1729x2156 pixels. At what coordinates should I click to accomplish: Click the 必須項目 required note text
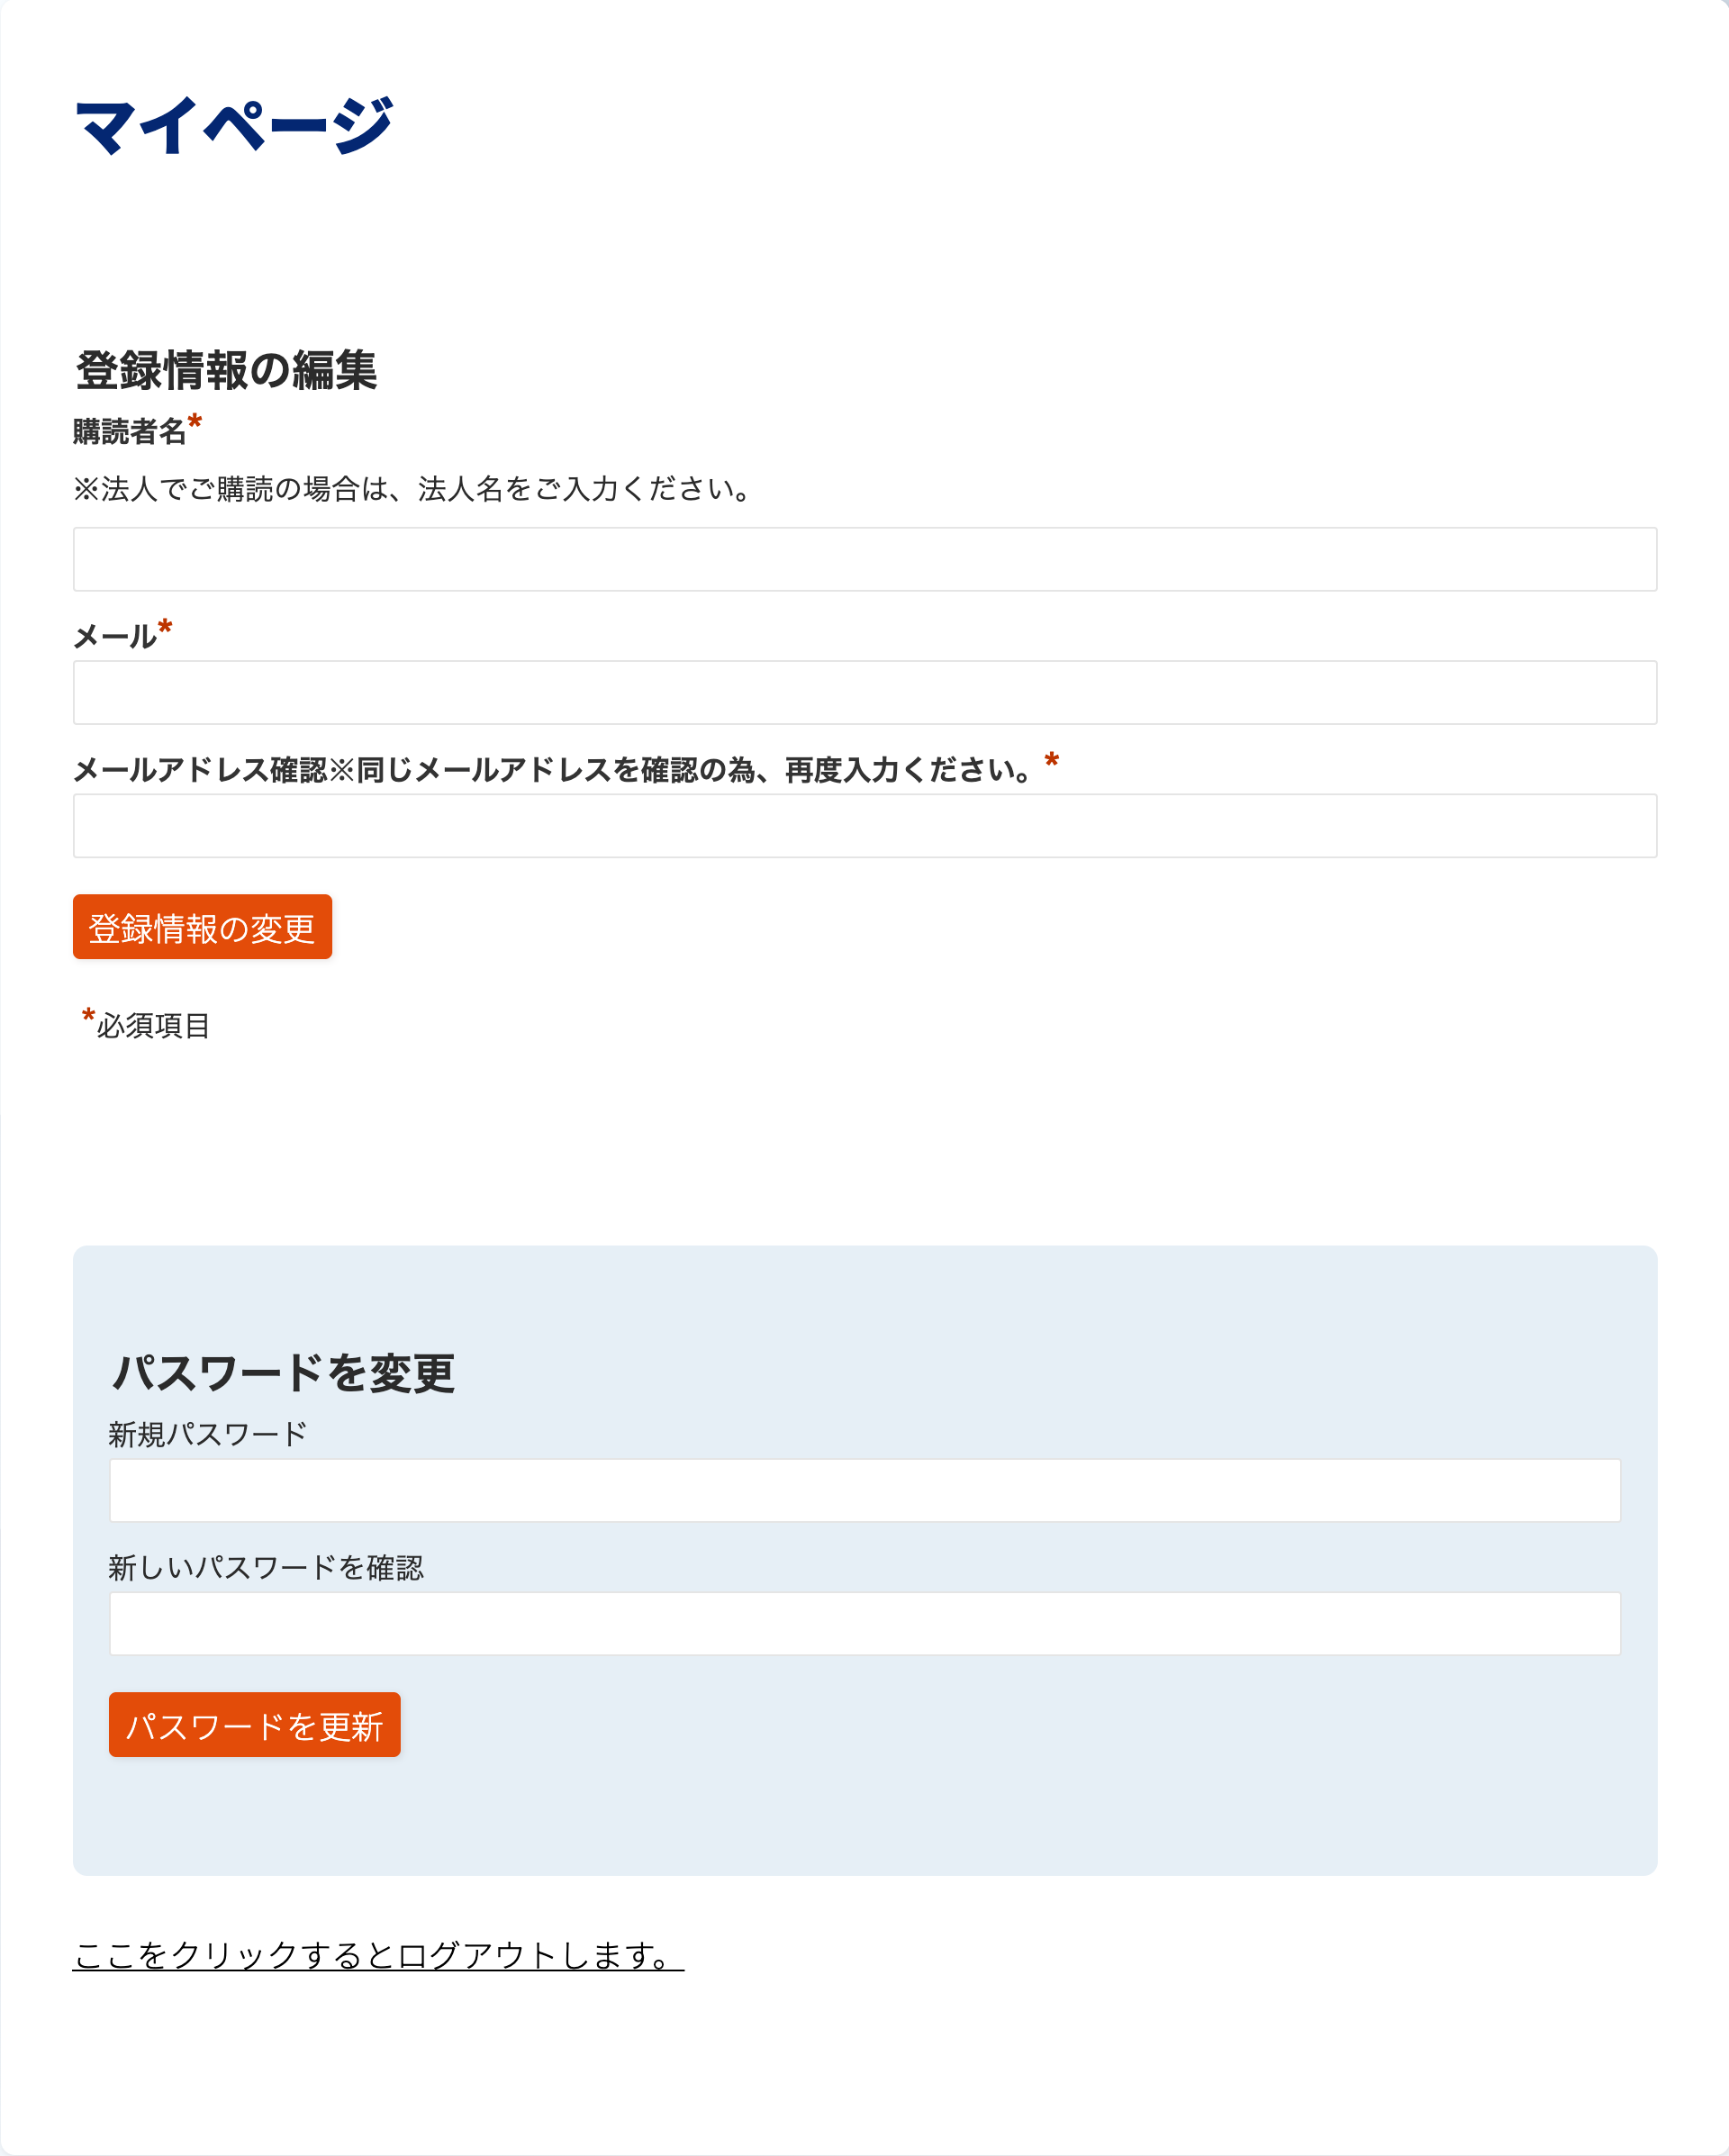(x=153, y=1025)
